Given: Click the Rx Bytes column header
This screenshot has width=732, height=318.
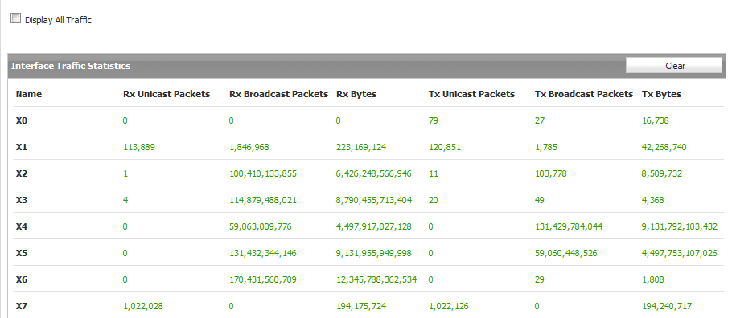Looking at the screenshot, I should point(356,94).
